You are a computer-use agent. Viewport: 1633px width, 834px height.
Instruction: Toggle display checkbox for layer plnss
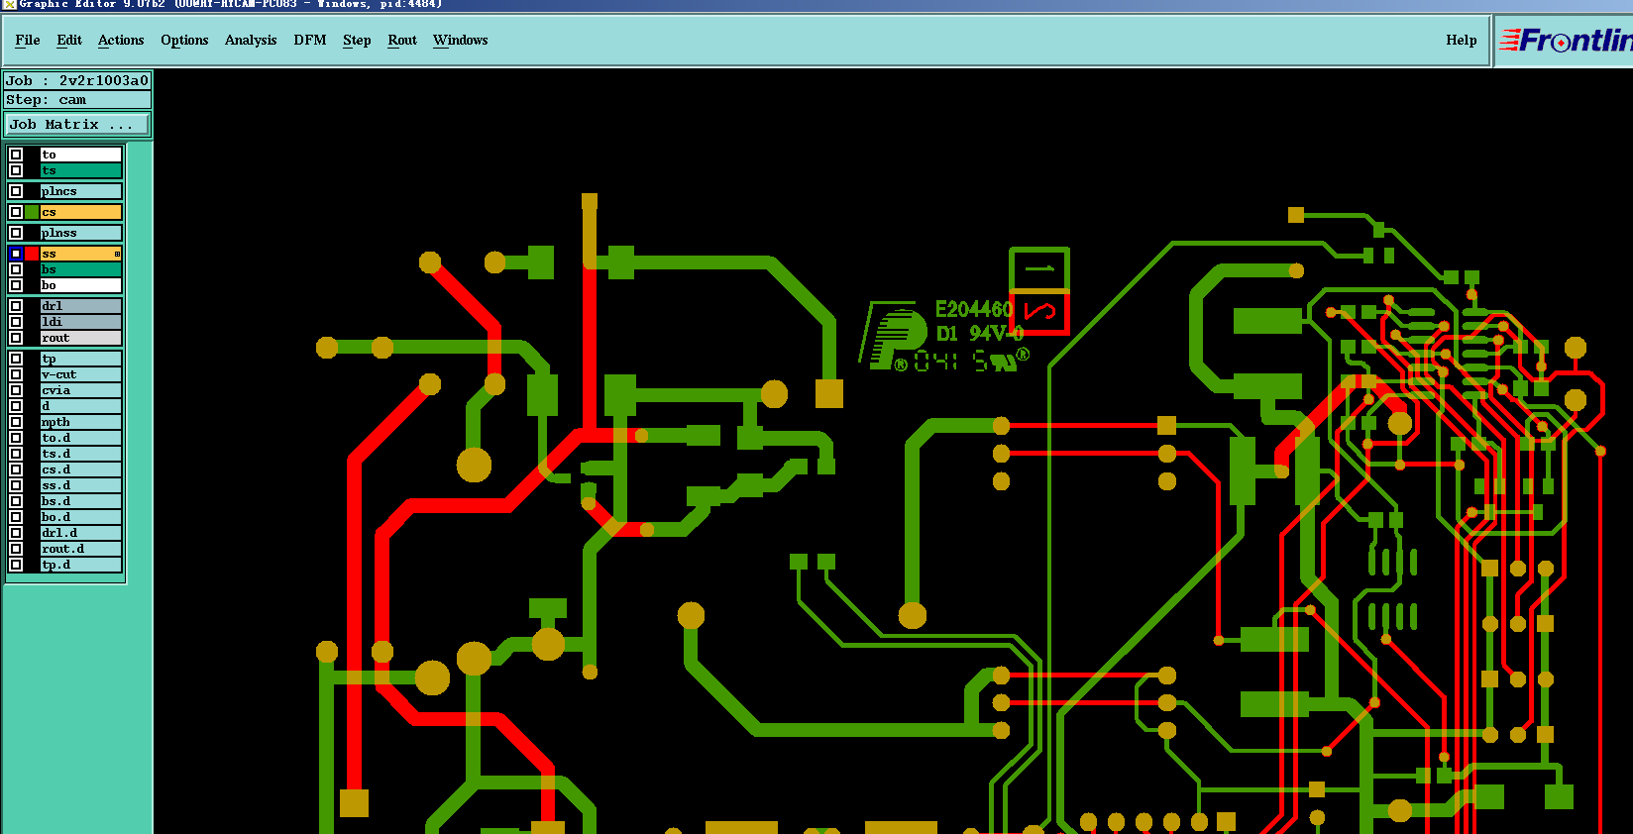[x=16, y=233]
